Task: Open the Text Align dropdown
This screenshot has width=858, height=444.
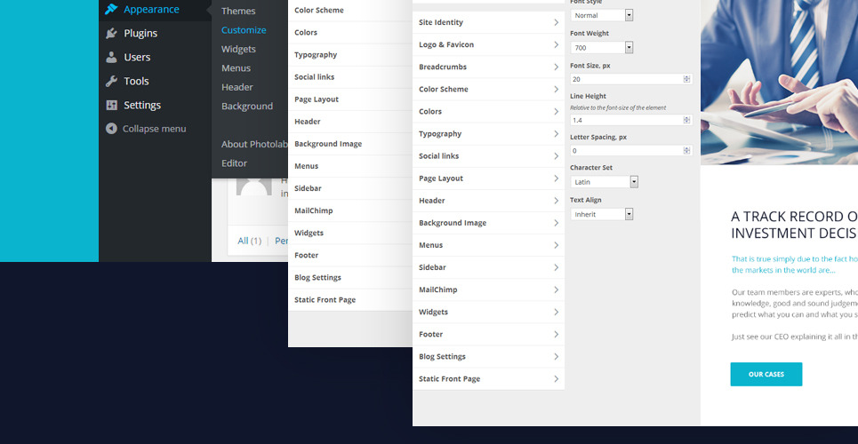Action: 602,214
